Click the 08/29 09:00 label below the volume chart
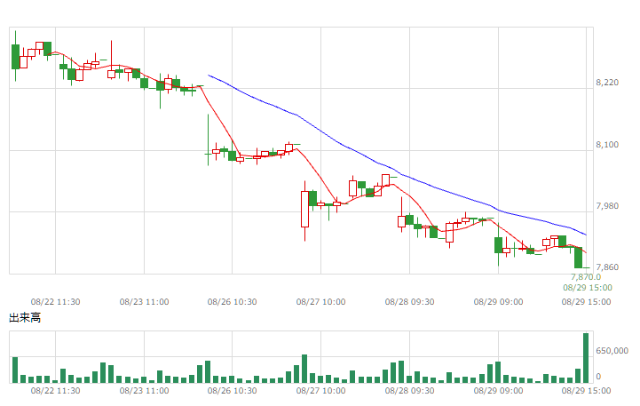This screenshot has height=406, width=640. [498, 391]
